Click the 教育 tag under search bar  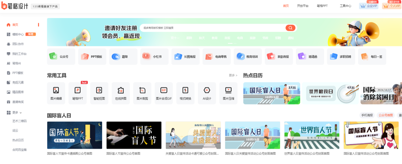click(x=215, y=38)
